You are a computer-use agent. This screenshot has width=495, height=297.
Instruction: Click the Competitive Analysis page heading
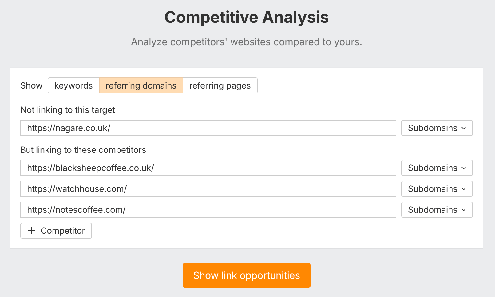click(247, 17)
